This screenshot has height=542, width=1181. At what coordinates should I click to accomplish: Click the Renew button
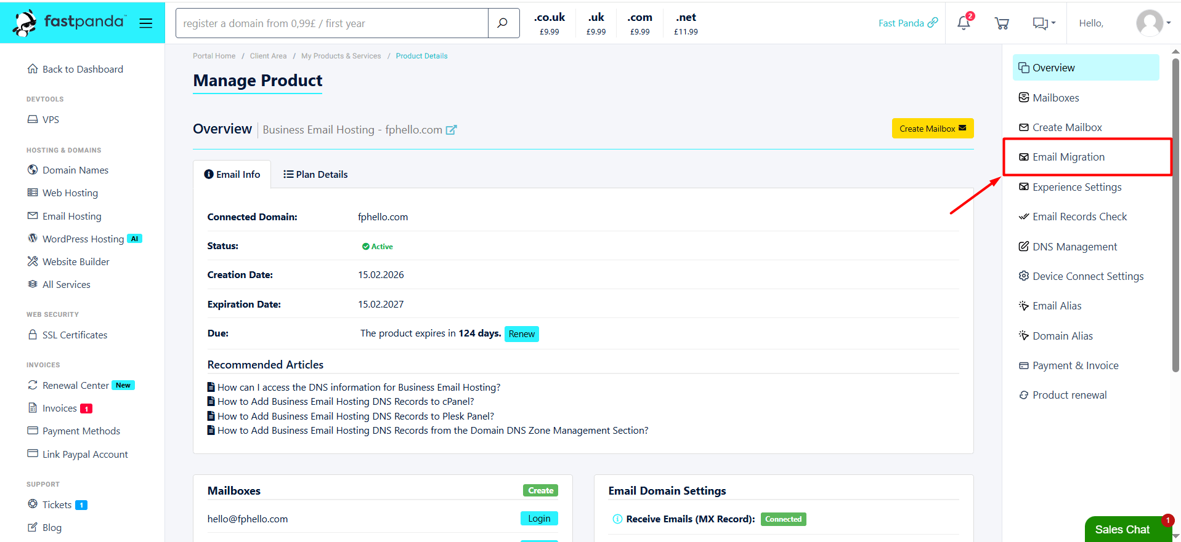pos(522,334)
